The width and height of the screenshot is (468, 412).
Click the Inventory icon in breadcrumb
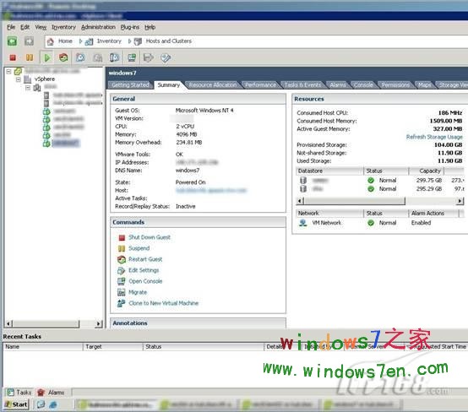pos(89,41)
